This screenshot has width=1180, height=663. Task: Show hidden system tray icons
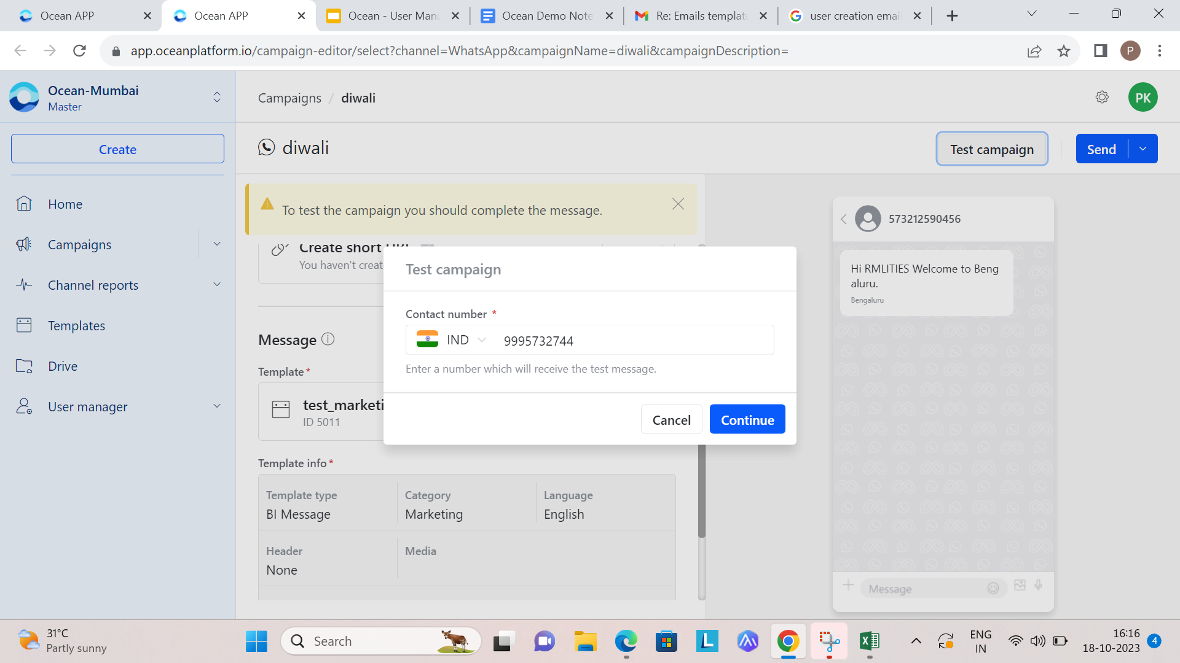pyautogui.click(x=916, y=642)
